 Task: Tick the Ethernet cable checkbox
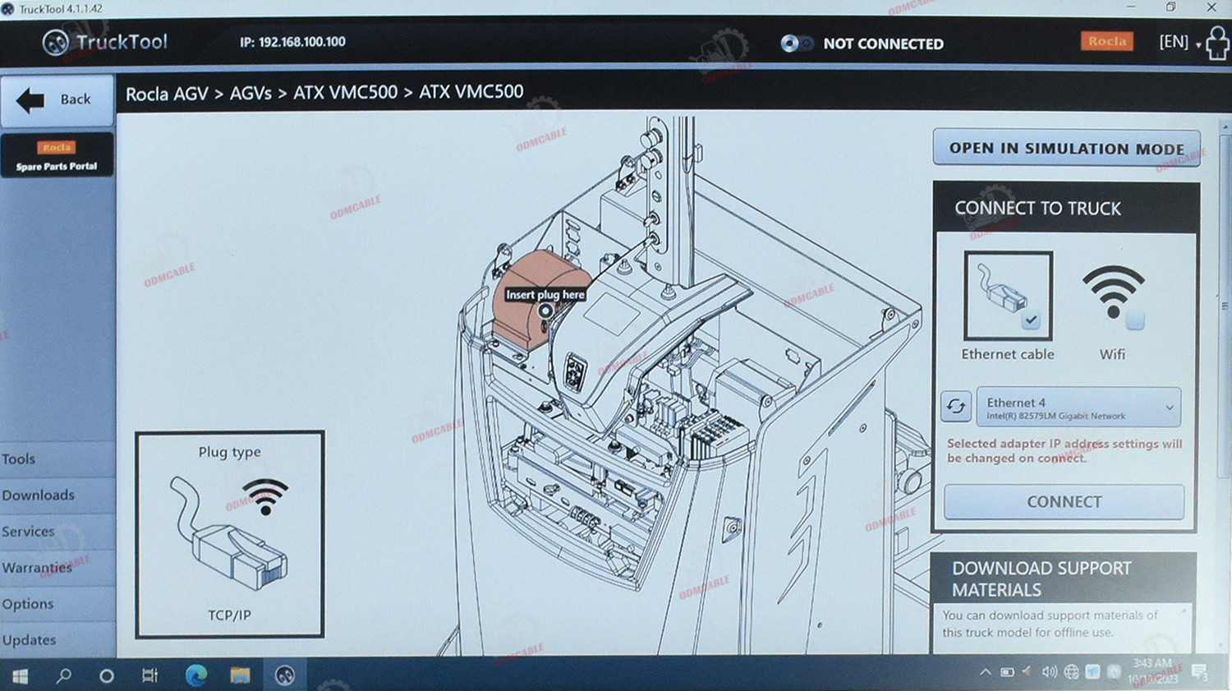(x=1031, y=320)
